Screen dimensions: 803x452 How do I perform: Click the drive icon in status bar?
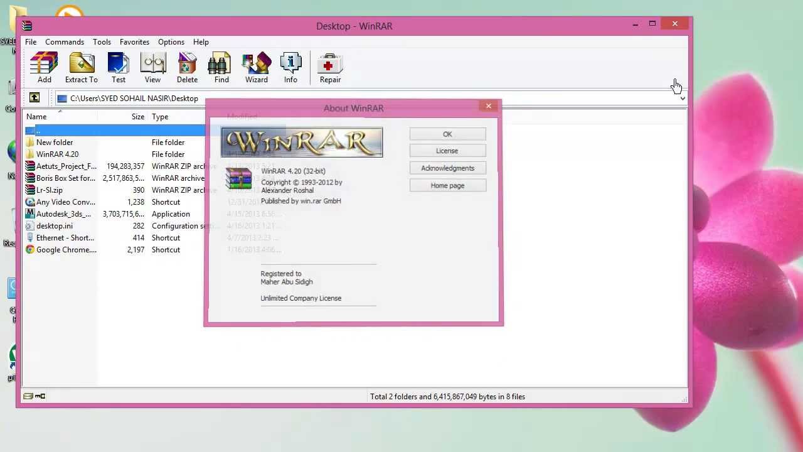[x=28, y=396]
